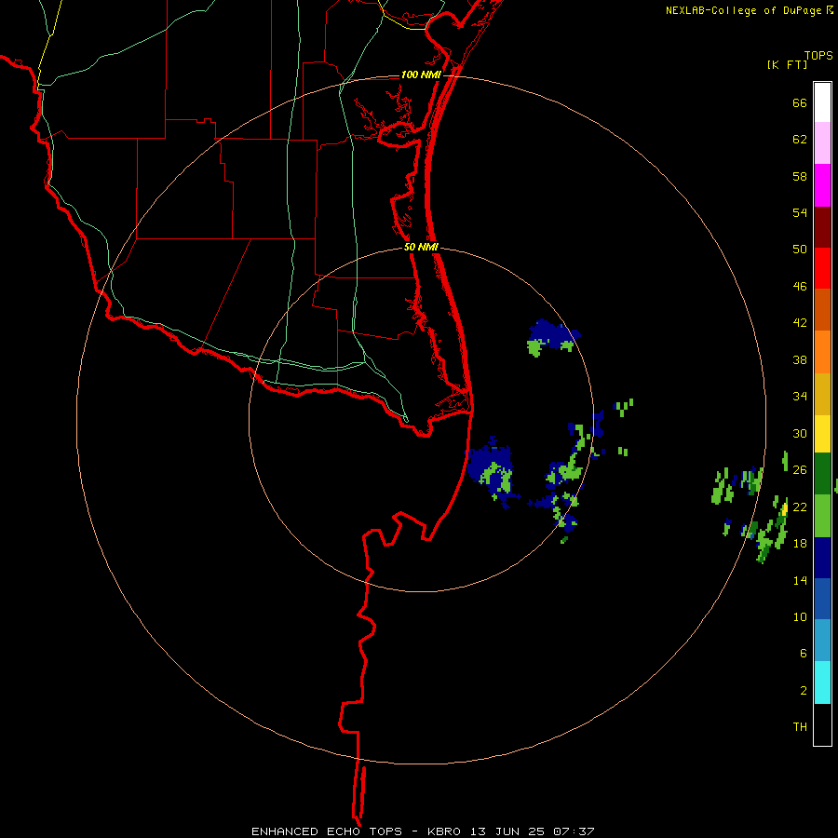The width and height of the screenshot is (838, 838).
Task: Click the bright orange legend swatch
Action: point(822,352)
